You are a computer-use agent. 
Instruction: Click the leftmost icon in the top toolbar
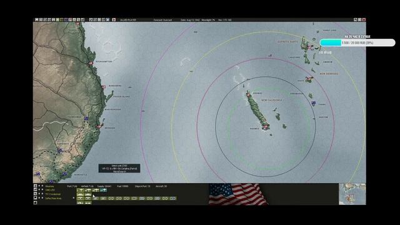(36, 19)
